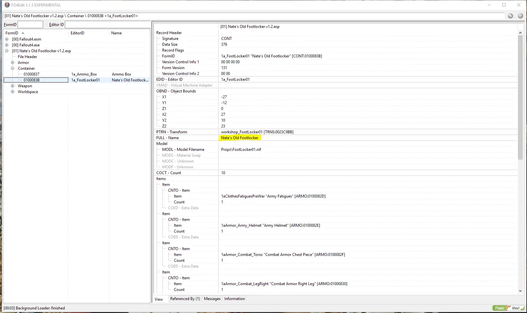Click the COCT - Count row label

click(x=169, y=173)
